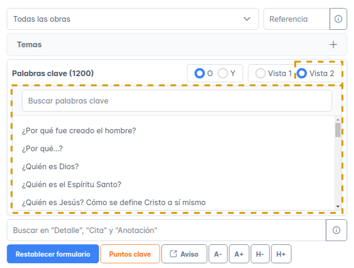354x268 pixels.
Task: Switch to Vista 1 view
Action: click(260, 73)
